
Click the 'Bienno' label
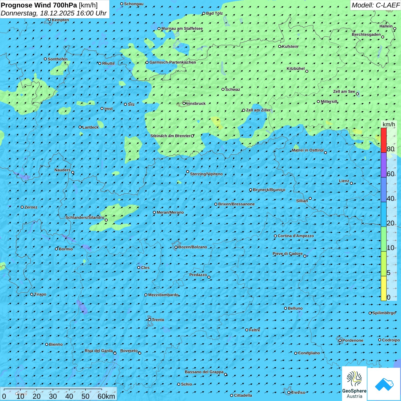coord(56,344)
